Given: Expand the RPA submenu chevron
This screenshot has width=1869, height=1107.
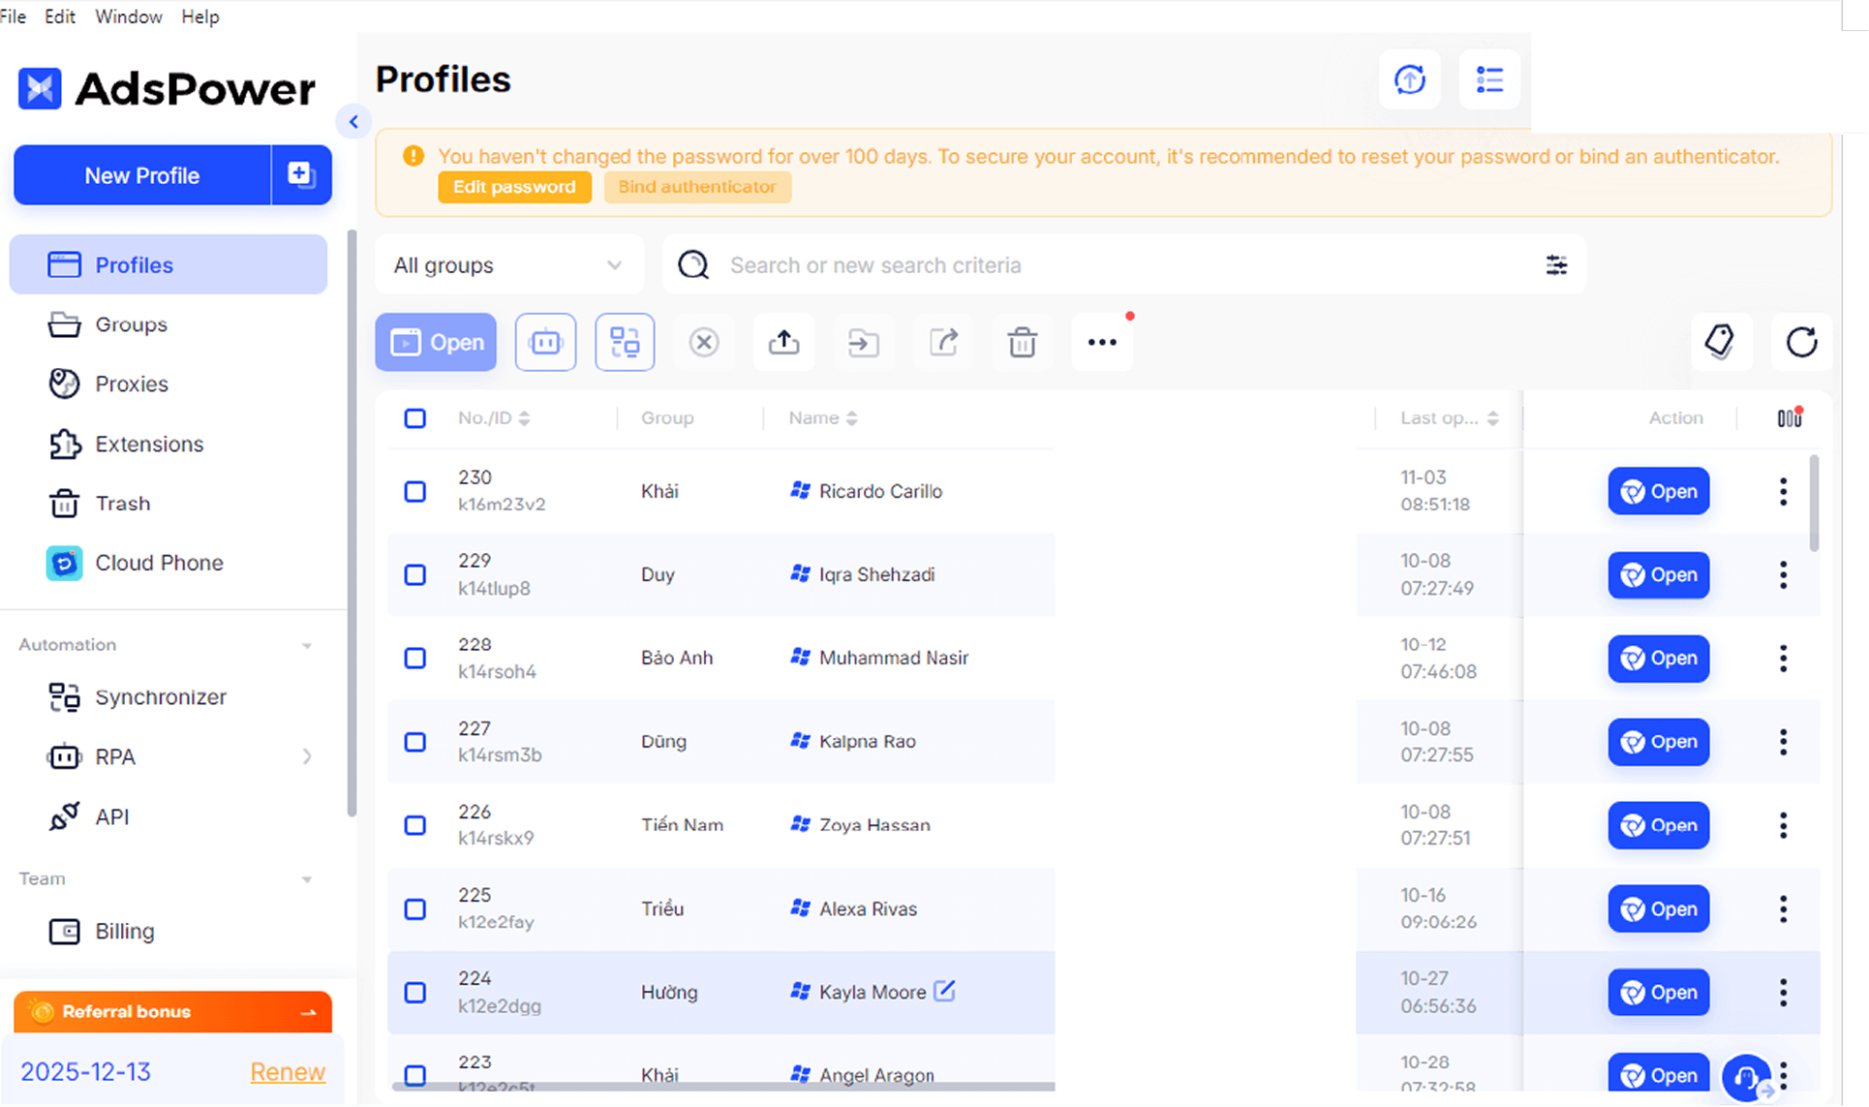Looking at the screenshot, I should tap(307, 756).
